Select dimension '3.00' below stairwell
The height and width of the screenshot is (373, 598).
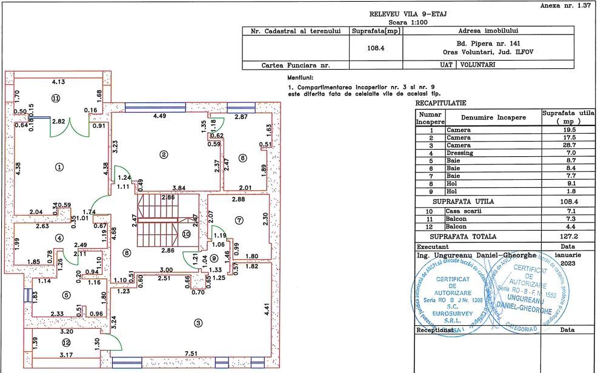pos(166,269)
